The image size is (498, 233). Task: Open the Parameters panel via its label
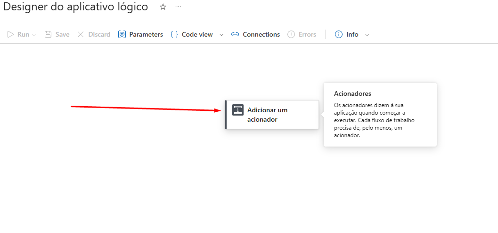pyautogui.click(x=146, y=34)
